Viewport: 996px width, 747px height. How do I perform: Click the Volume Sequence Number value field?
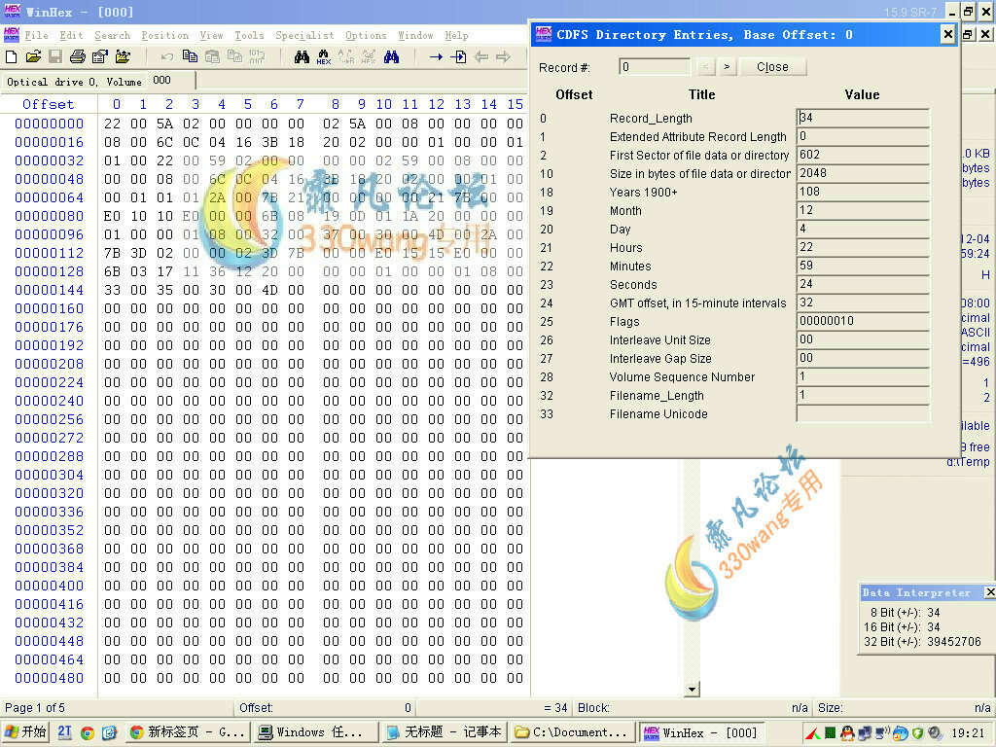[863, 376]
